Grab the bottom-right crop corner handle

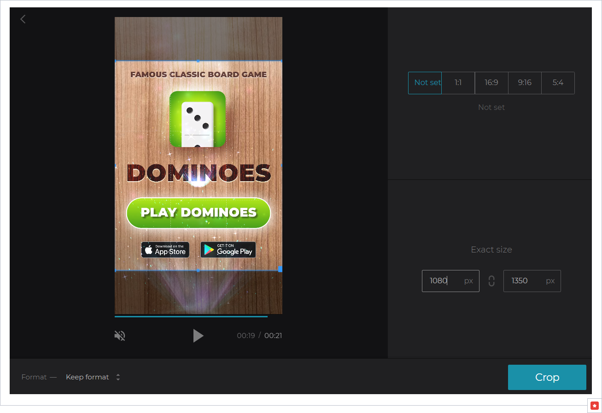[x=280, y=269]
